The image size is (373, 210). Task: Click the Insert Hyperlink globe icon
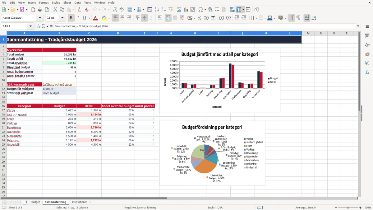[x=210, y=10]
